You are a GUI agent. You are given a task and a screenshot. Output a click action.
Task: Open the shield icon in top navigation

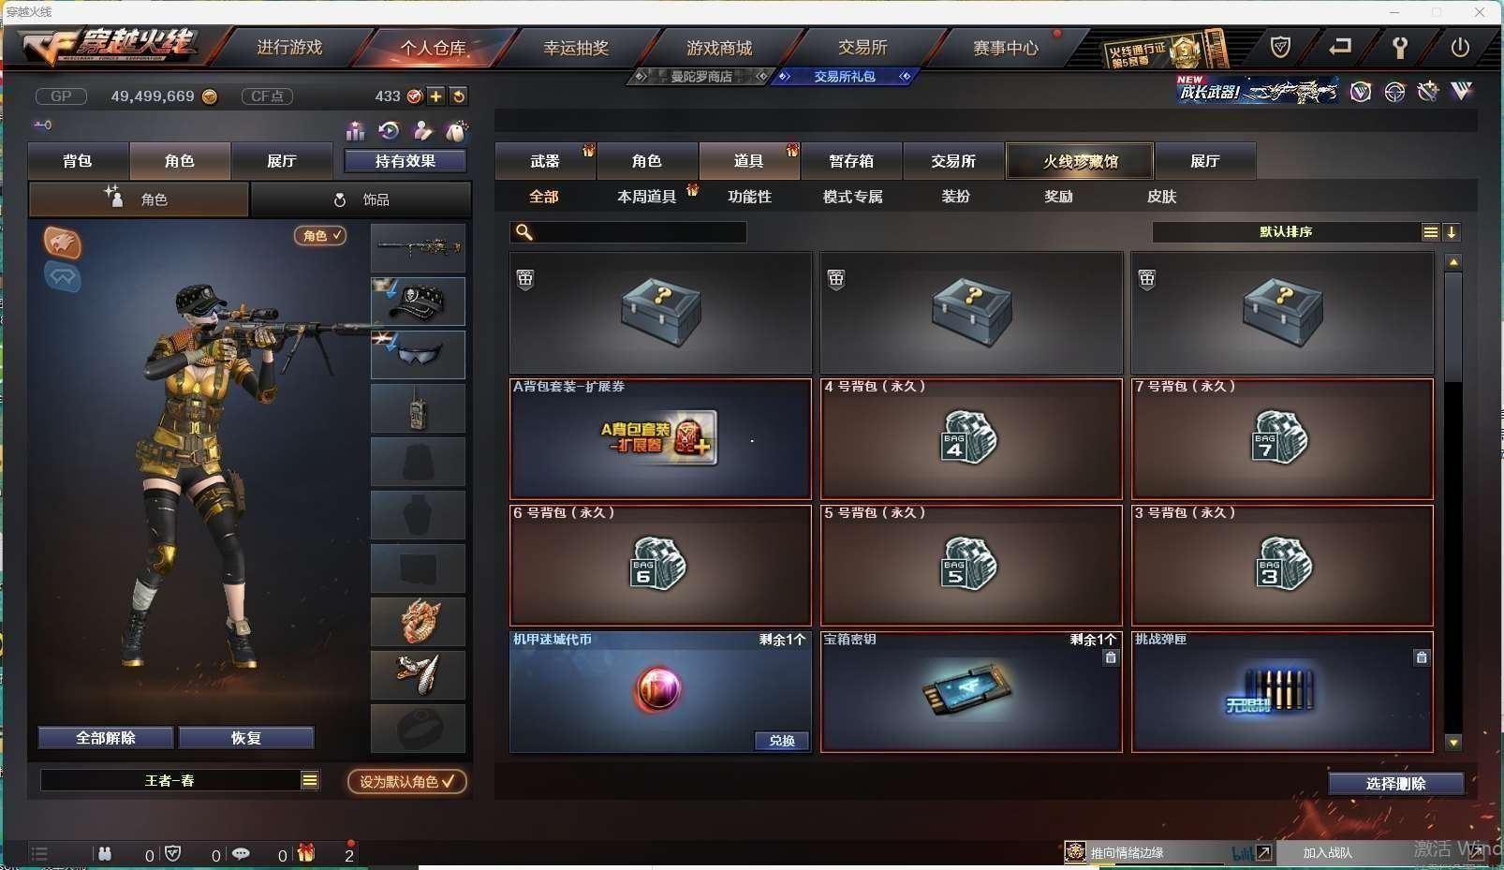coord(1280,47)
